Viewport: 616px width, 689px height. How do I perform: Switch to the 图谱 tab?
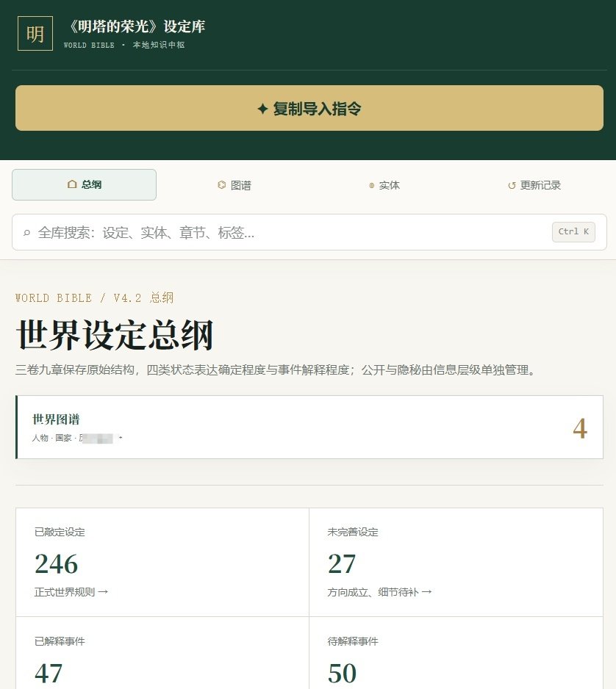point(234,185)
